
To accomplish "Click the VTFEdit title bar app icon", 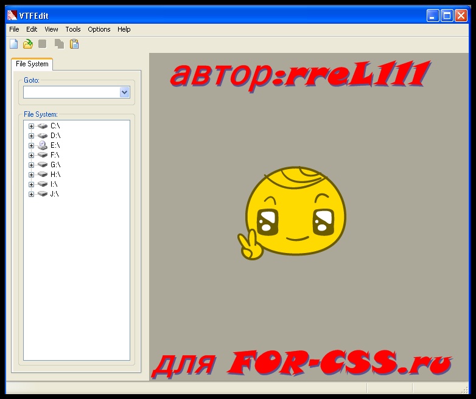I will (12, 15).
